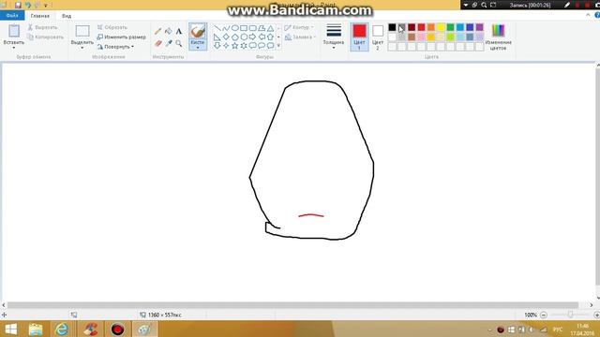Screen dimensions: 600x337
Task: Click Undo in quick access toolbar
Action: click(x=27, y=5)
